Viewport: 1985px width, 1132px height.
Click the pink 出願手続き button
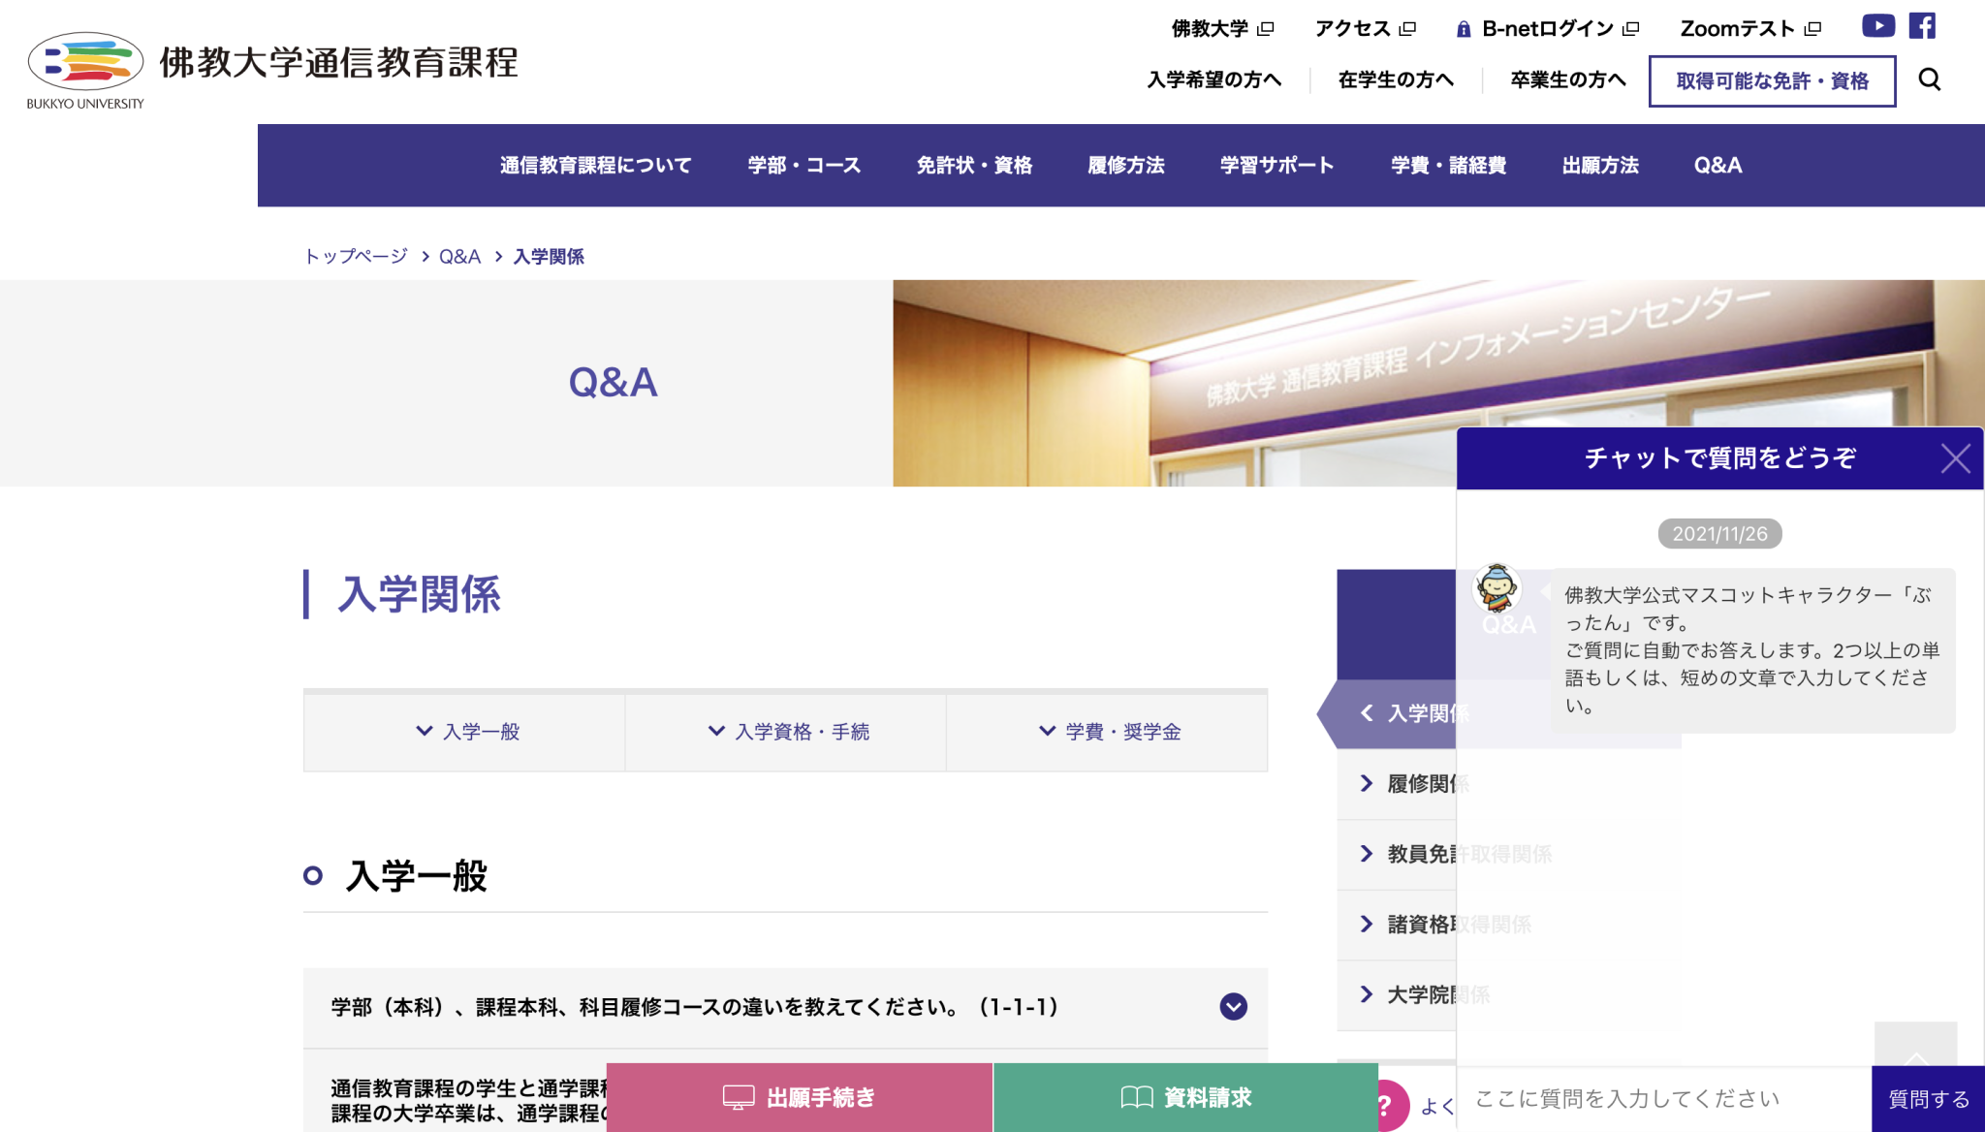(799, 1097)
